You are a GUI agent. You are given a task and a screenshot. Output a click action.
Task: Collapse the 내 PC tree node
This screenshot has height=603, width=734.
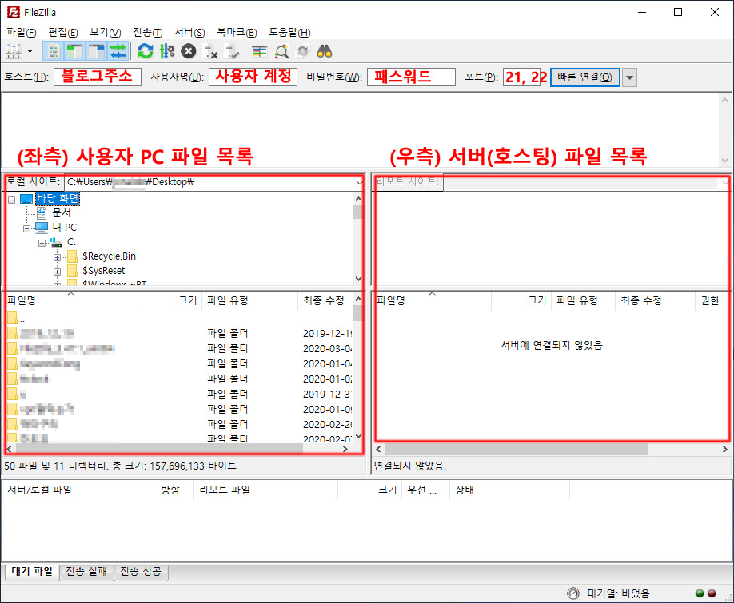[x=26, y=228]
